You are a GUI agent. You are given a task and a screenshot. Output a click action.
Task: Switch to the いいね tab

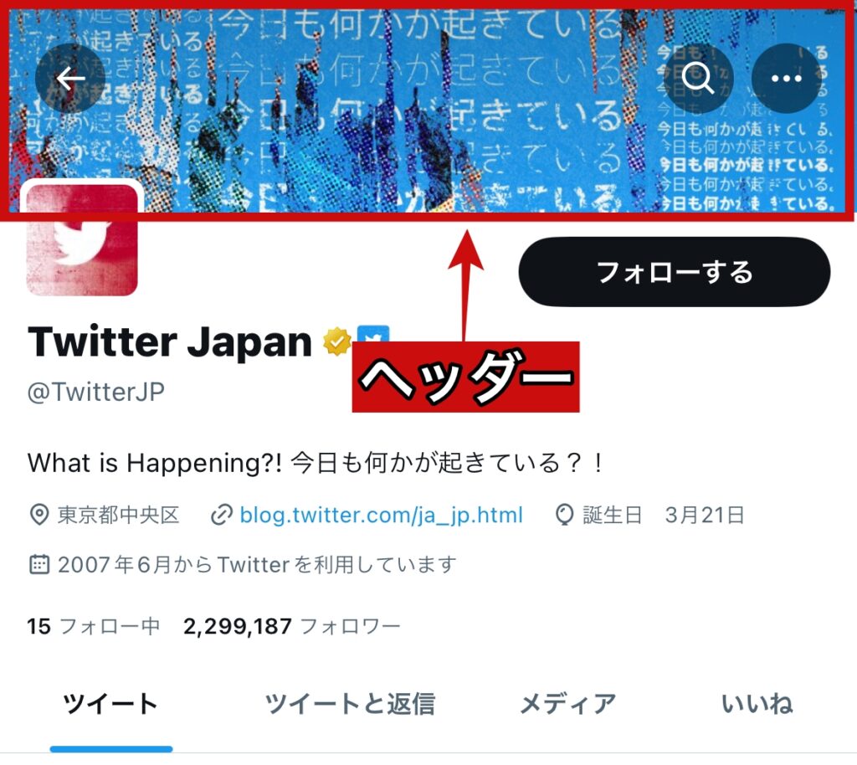tap(757, 704)
